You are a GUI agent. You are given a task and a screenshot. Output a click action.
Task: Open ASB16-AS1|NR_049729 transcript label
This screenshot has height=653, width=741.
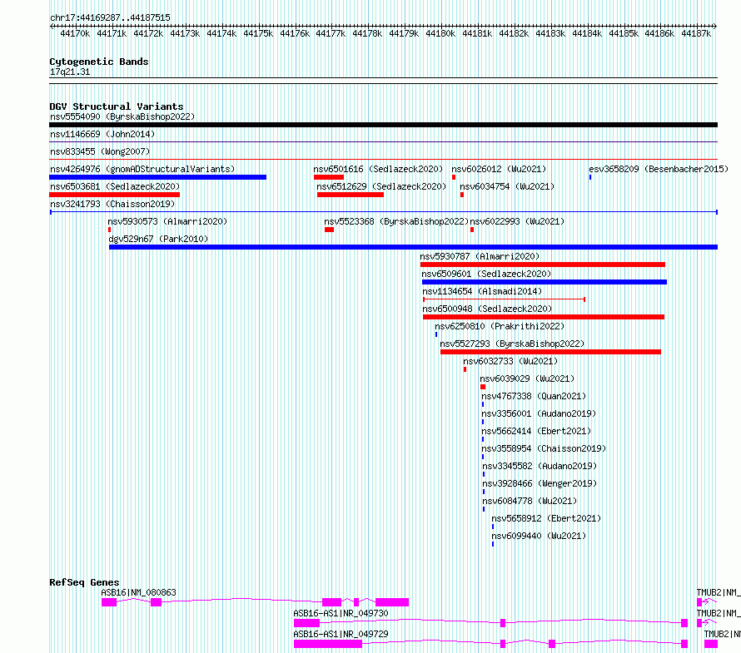tap(341, 634)
